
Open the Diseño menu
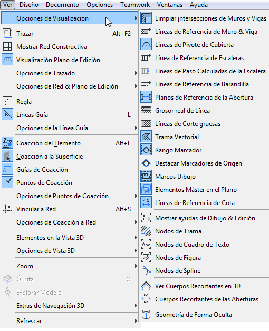pos(29,5)
